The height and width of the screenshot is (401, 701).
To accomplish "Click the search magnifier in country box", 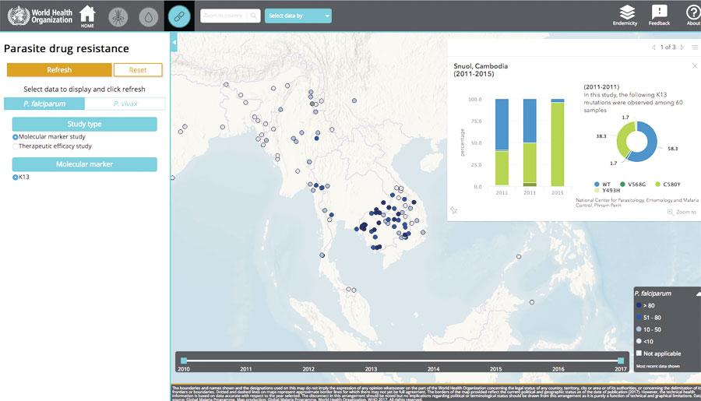I will [253, 16].
